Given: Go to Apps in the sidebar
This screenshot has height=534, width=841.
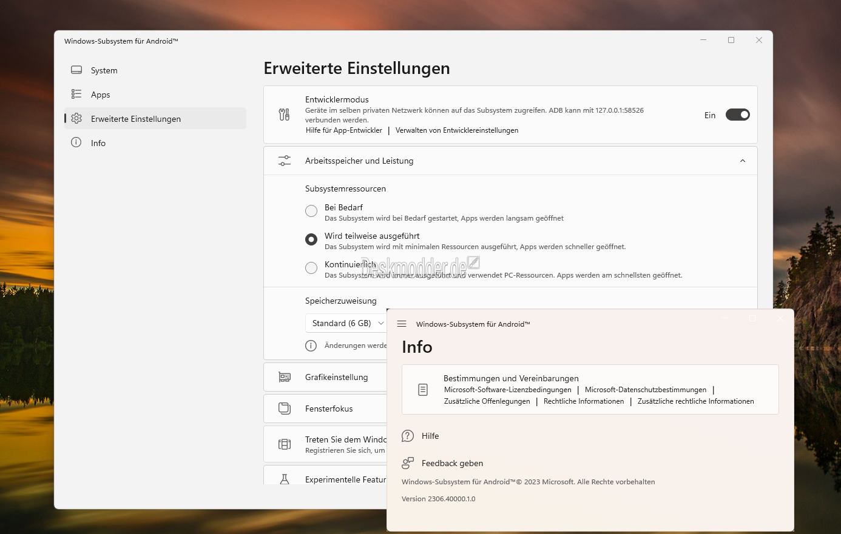Looking at the screenshot, I should [155, 95].
